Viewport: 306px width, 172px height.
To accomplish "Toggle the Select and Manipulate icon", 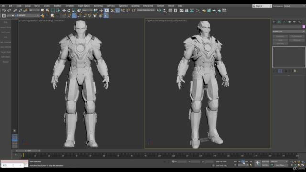I will click(101, 11).
